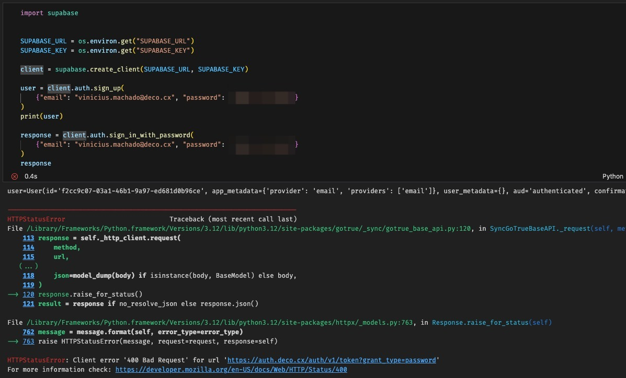This screenshot has height=378, width=626.
Task: Expand the collapsed ( ... ) traceback lines
Action: [x=28, y=266]
